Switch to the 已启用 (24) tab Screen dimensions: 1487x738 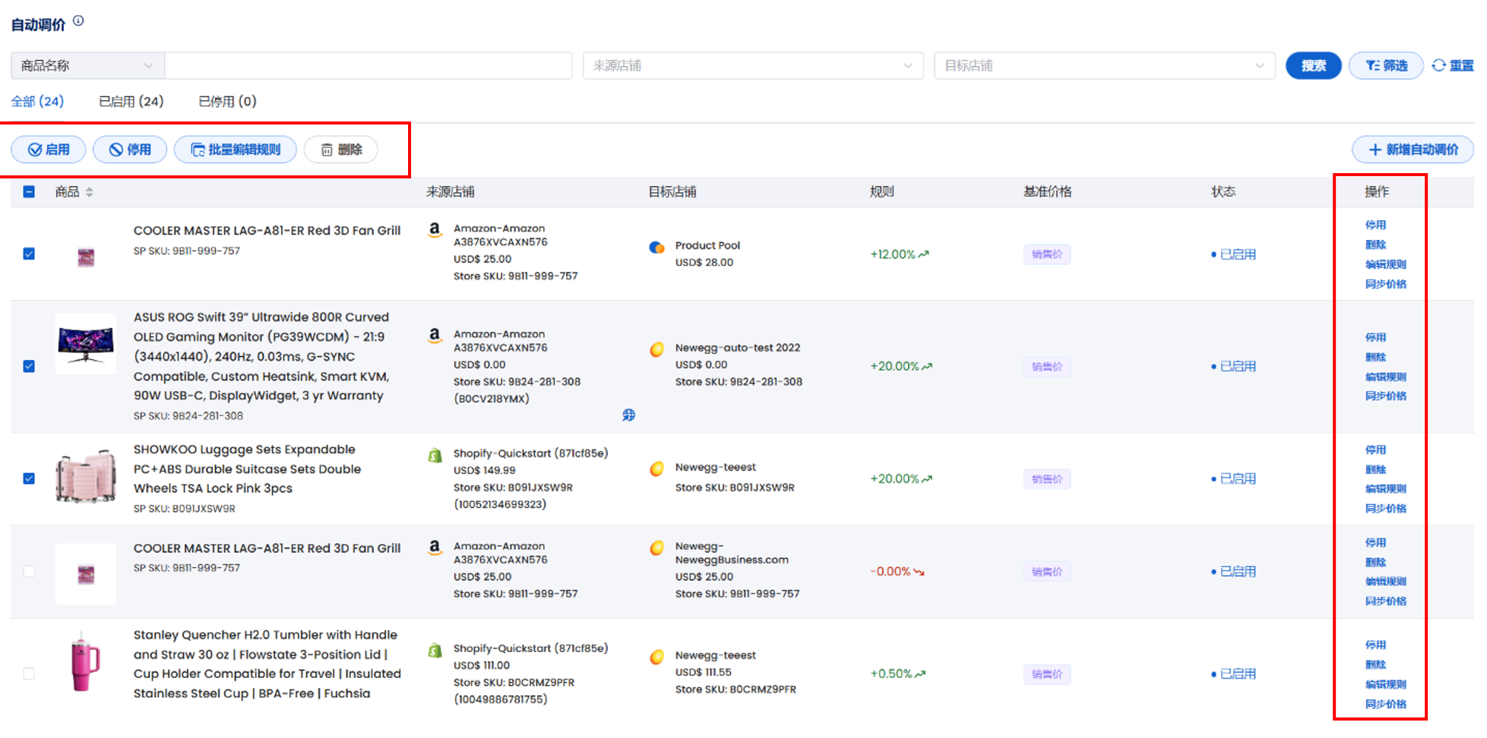pos(131,101)
